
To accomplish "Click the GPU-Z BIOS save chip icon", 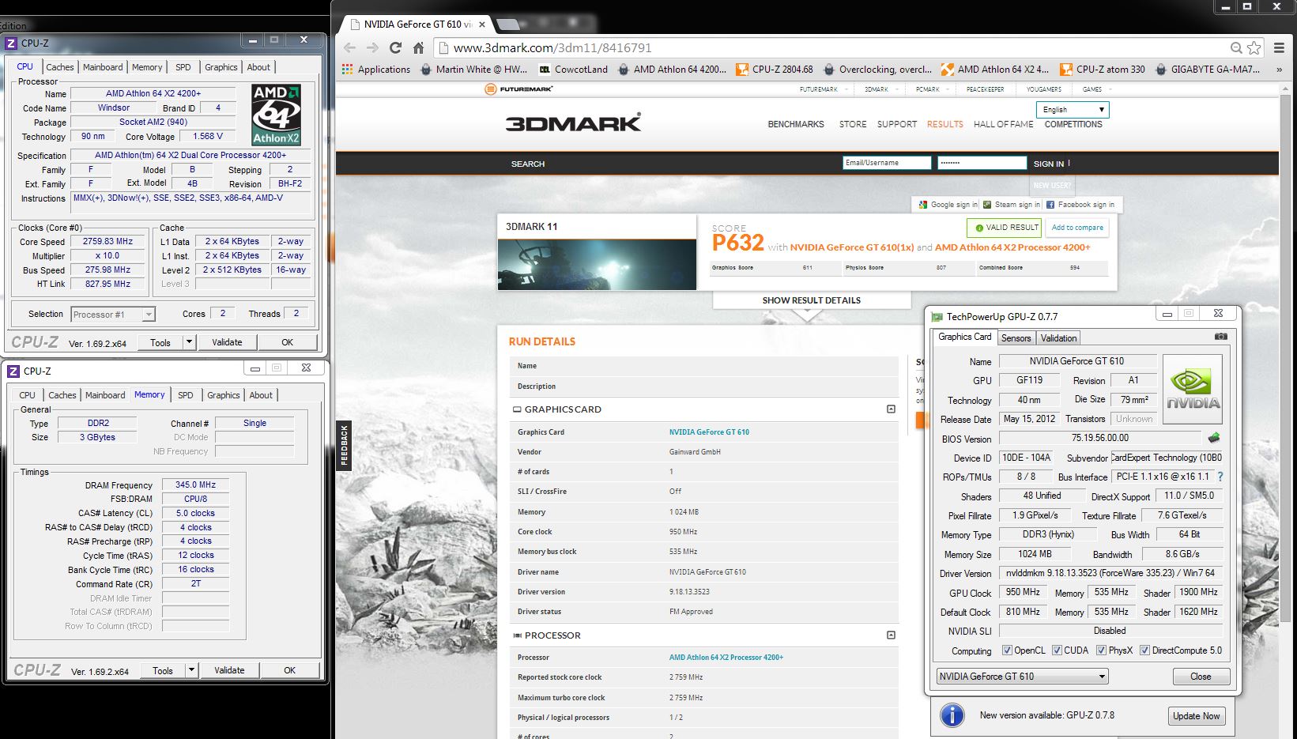I will pos(1214,438).
